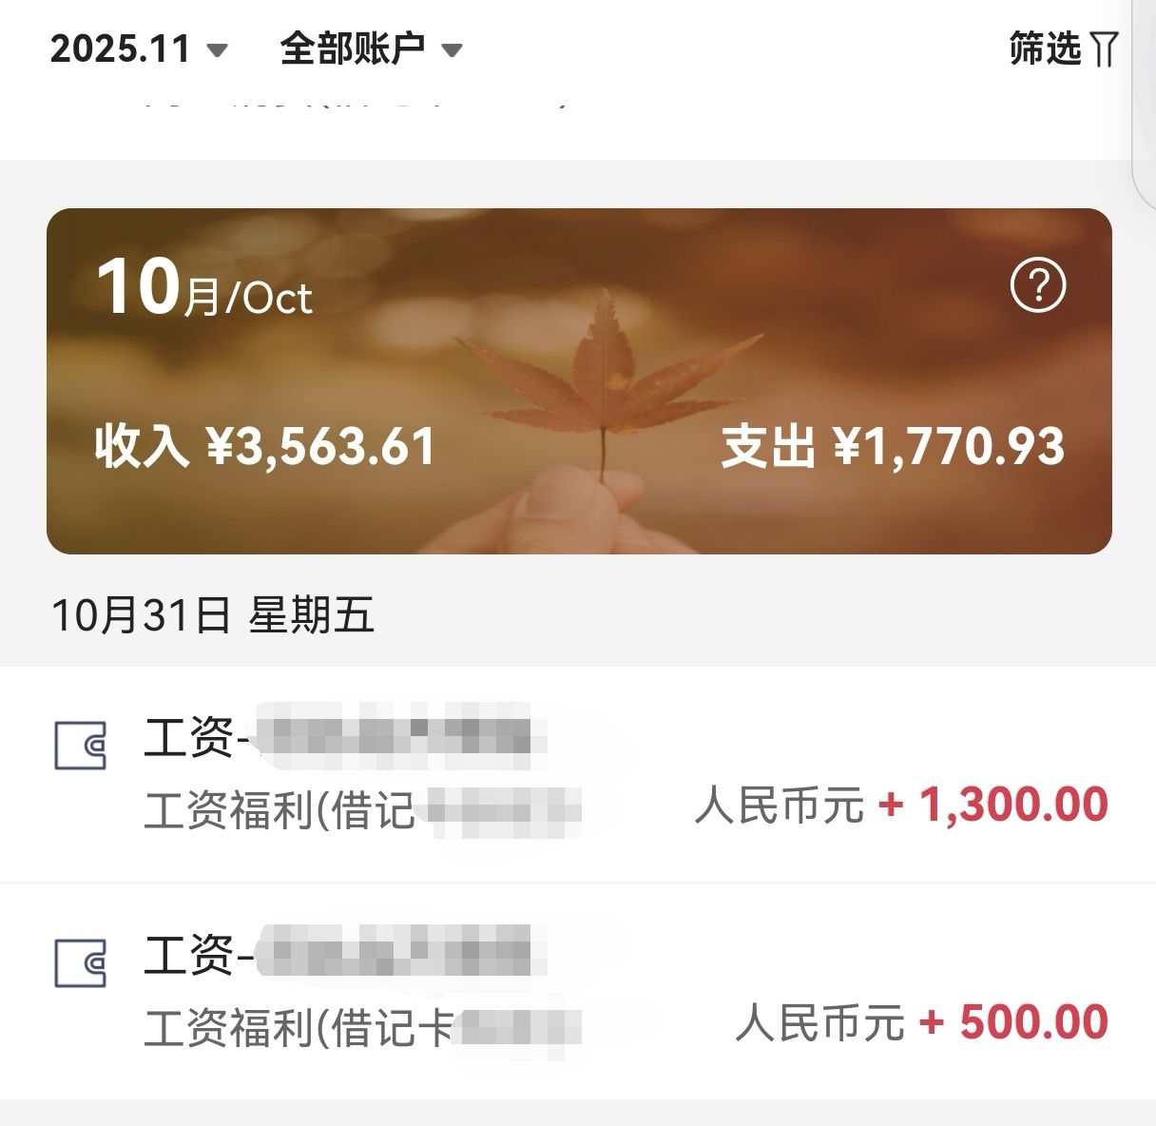This screenshot has height=1126, width=1156.
Task: Click the maple leaf image on card
Action: pyautogui.click(x=605, y=380)
